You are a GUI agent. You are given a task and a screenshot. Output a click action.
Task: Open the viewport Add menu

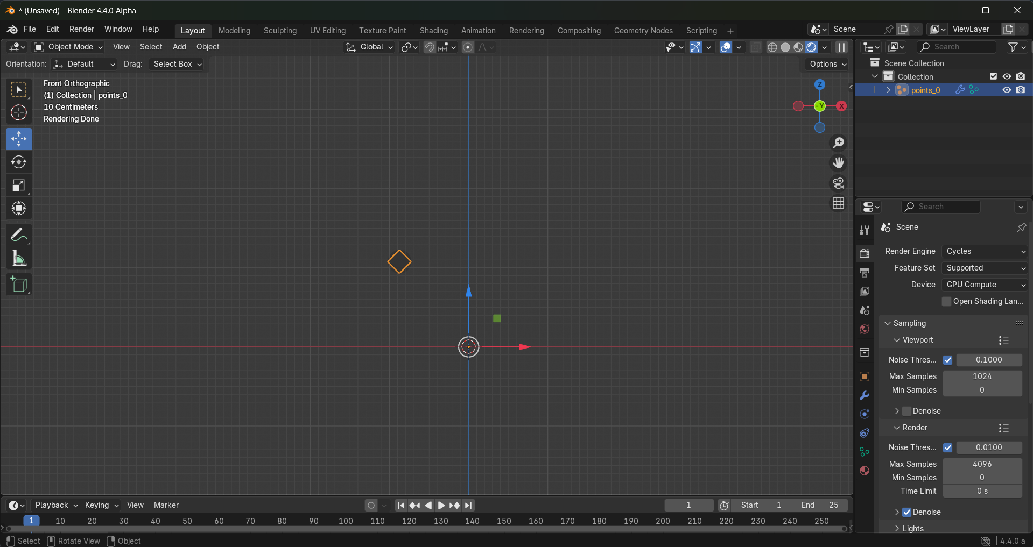pos(179,47)
